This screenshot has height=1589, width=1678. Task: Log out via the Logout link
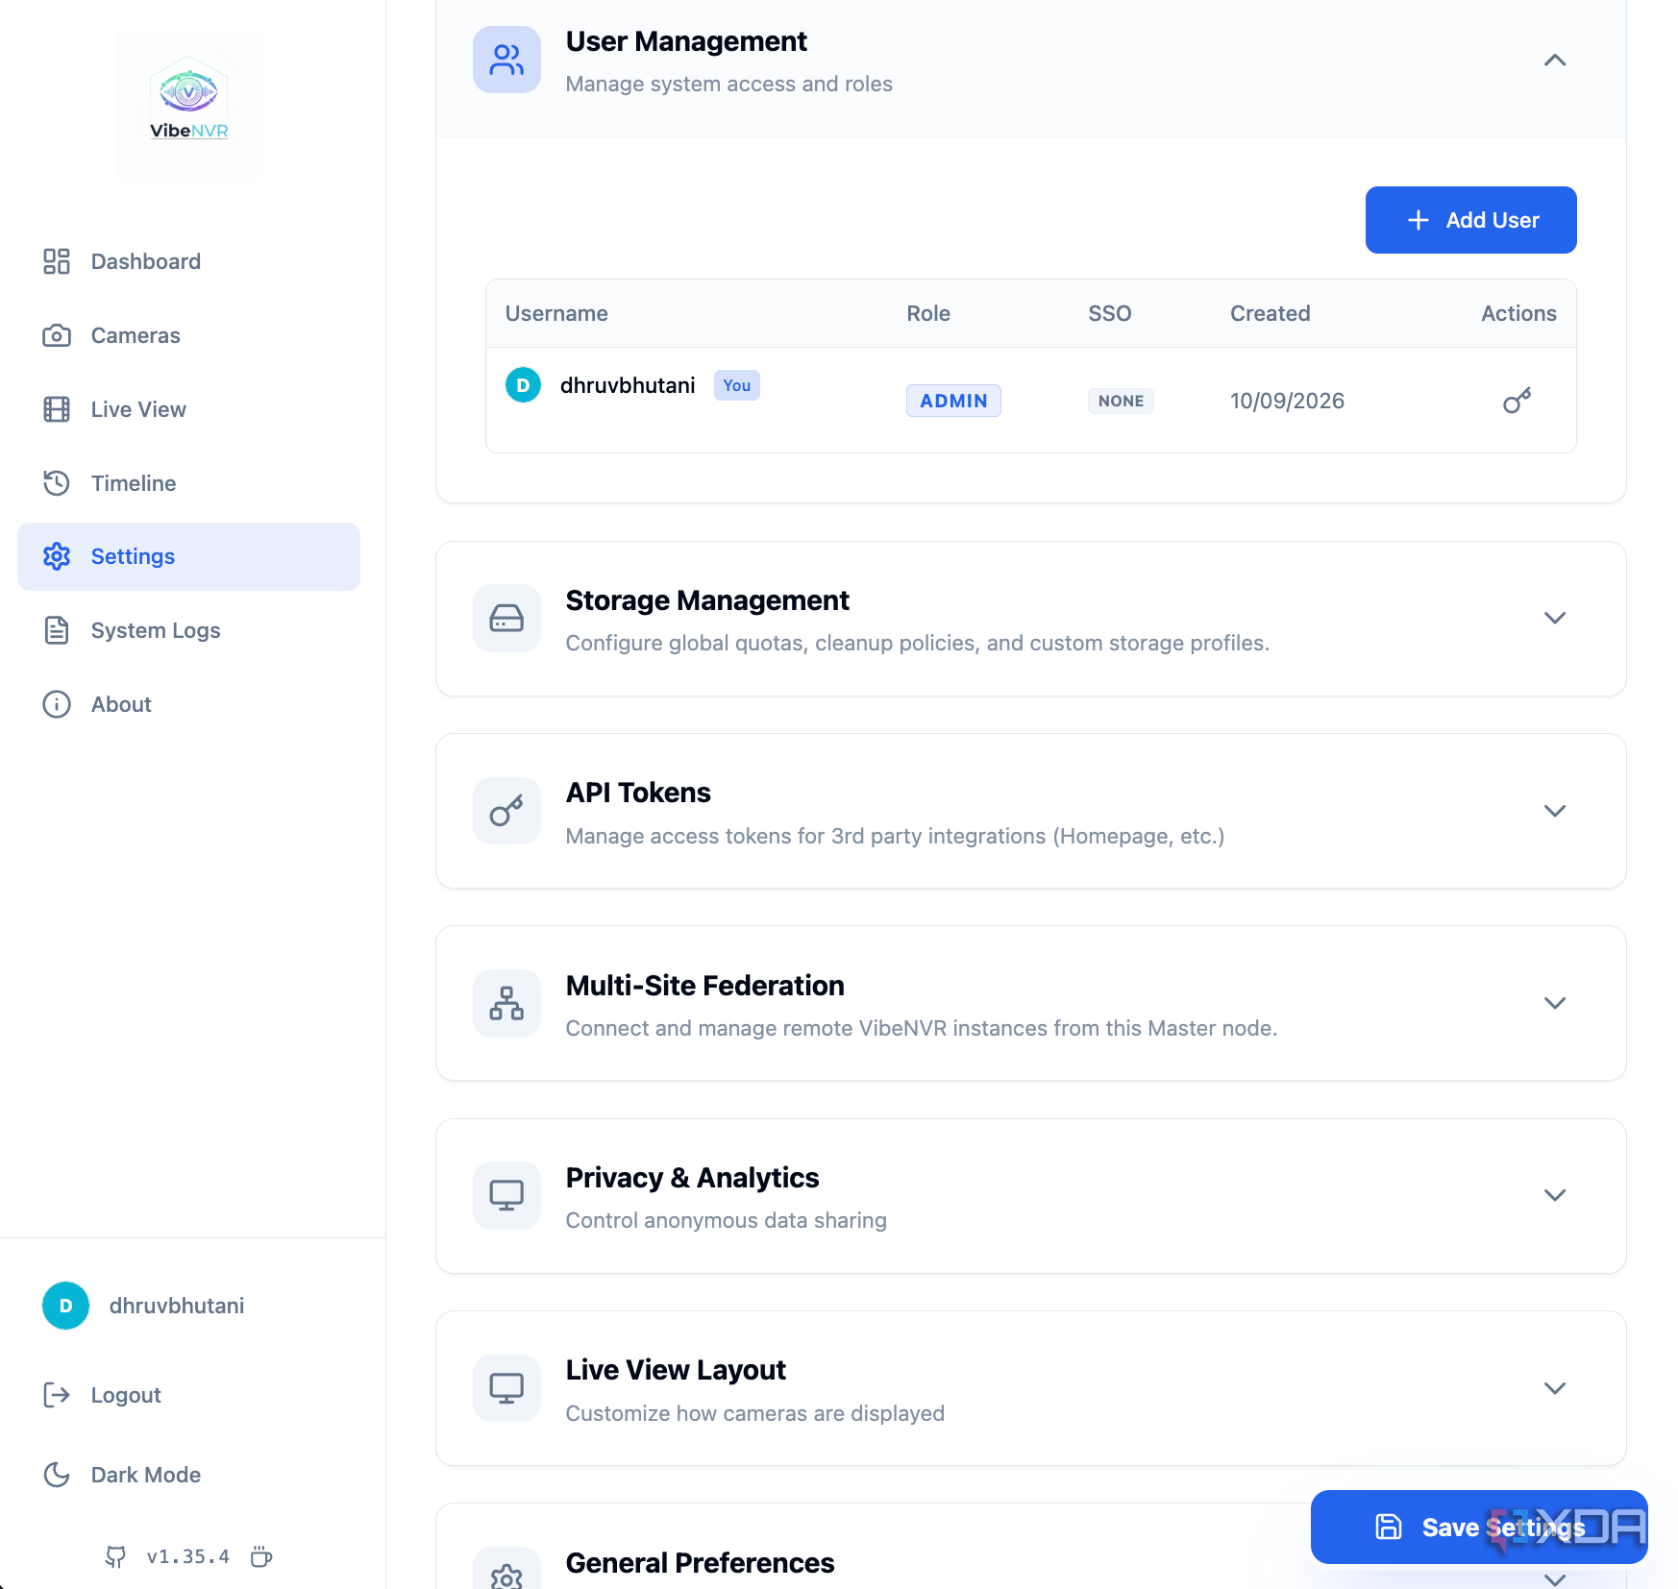pyautogui.click(x=103, y=1395)
